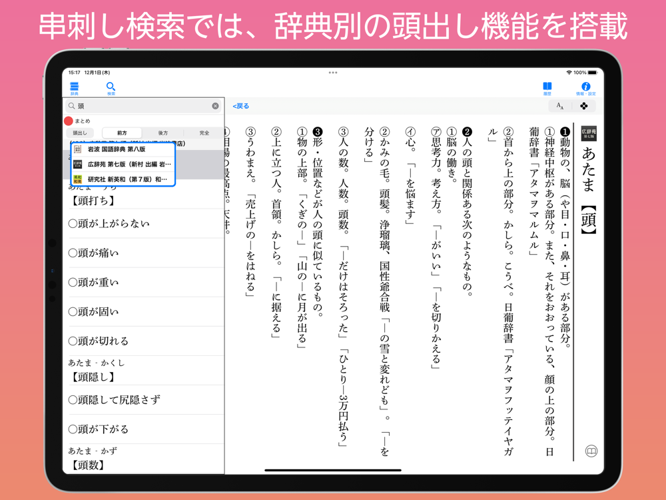Open the ○頭隠して尻隠さず entry

[x=144, y=399]
